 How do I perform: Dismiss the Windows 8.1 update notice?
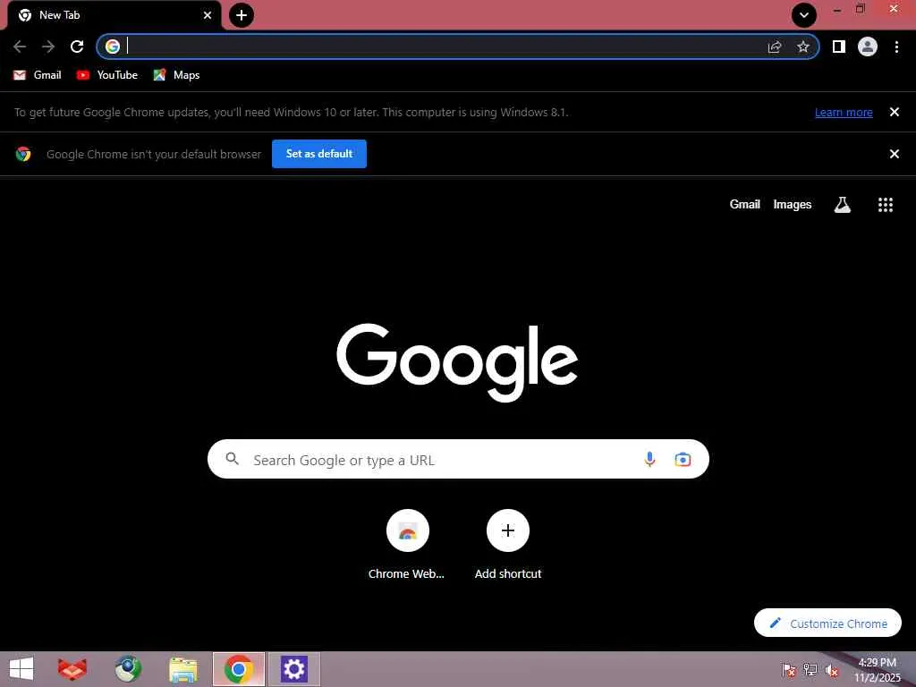[895, 112]
